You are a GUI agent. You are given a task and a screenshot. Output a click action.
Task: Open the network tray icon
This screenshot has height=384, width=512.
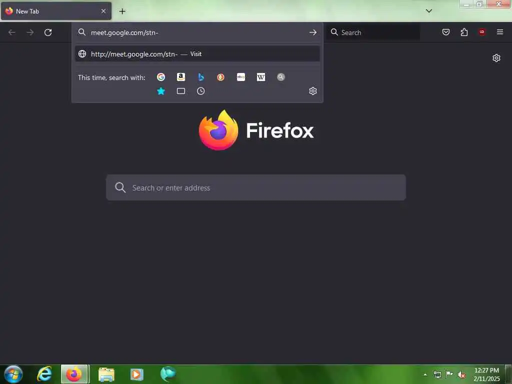click(437, 374)
